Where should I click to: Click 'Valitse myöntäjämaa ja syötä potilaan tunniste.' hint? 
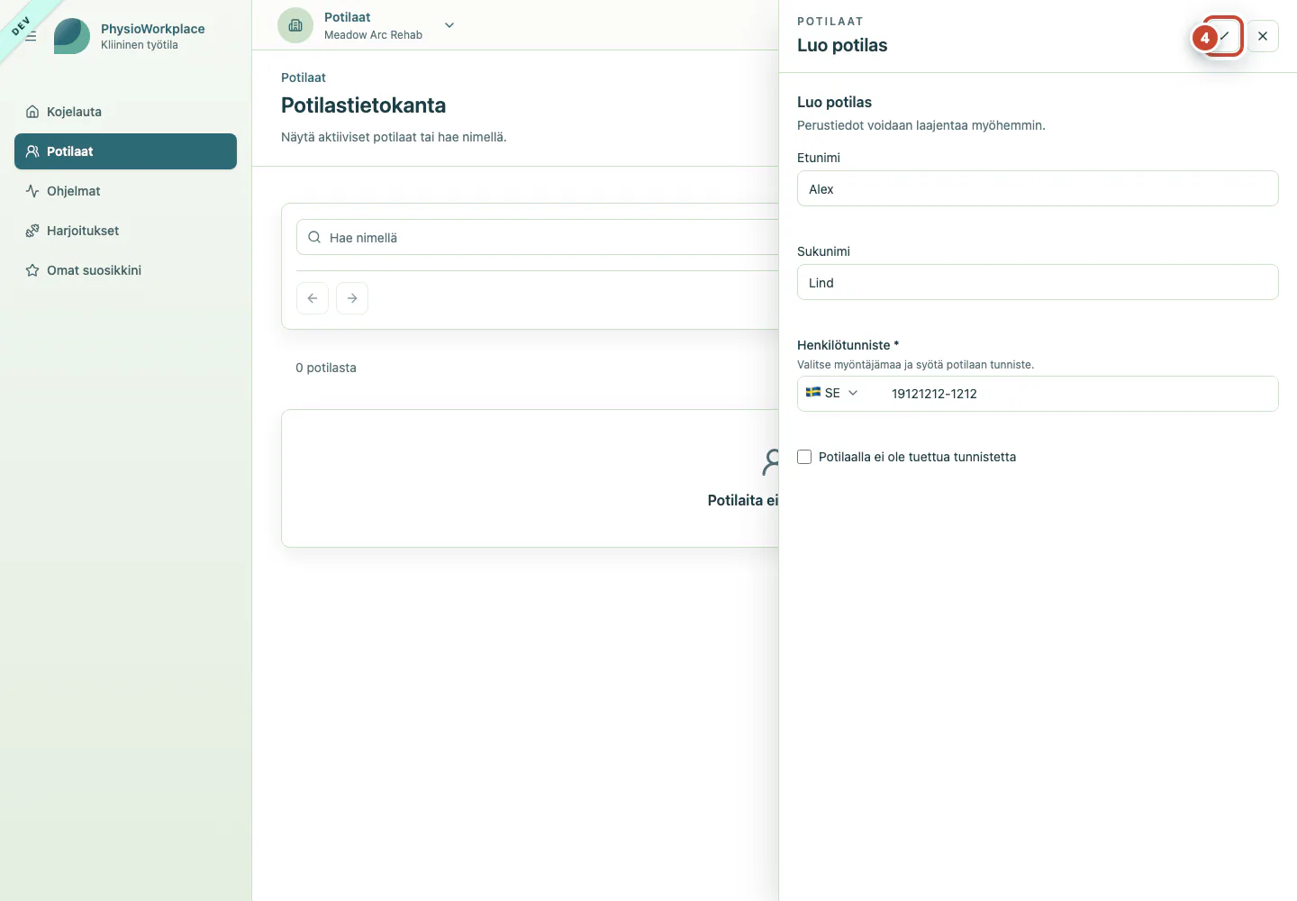915,365
